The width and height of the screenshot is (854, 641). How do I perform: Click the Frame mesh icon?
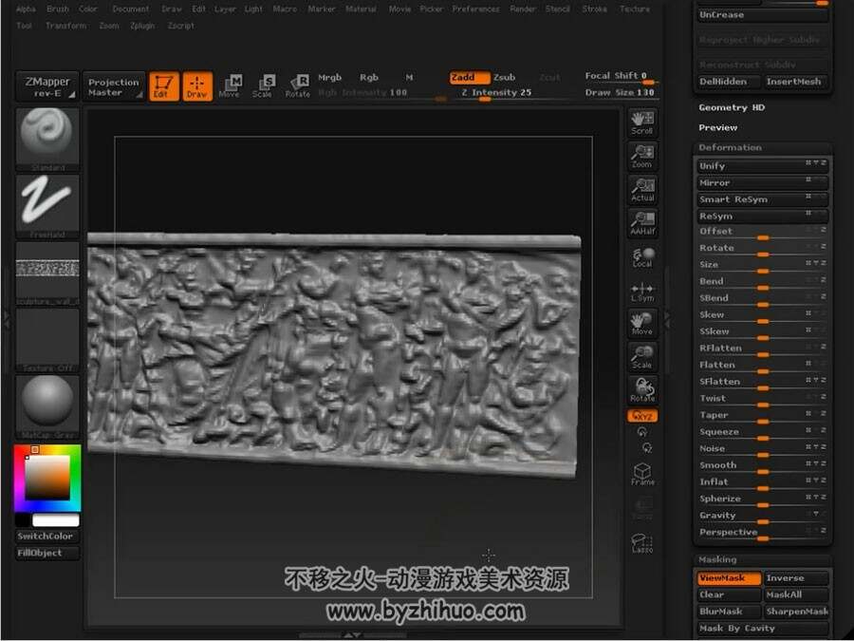(x=642, y=474)
